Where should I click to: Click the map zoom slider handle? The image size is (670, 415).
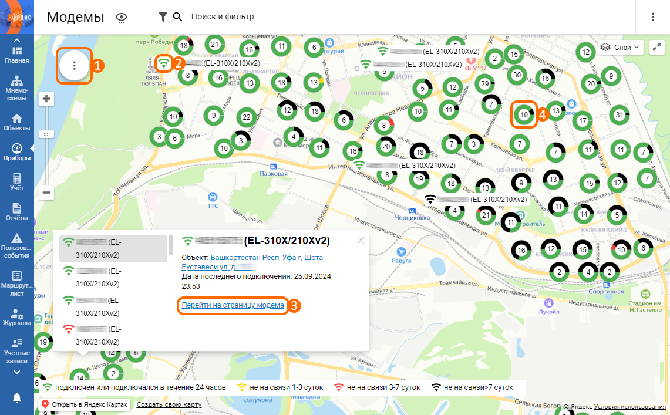point(46,134)
